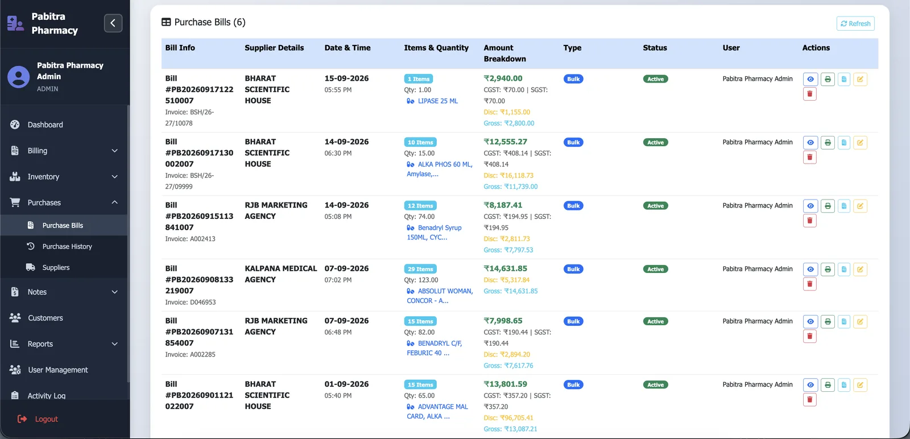Delete the KALPANA MEDICAL AGENCY bill
This screenshot has width=910, height=439.
(810, 284)
